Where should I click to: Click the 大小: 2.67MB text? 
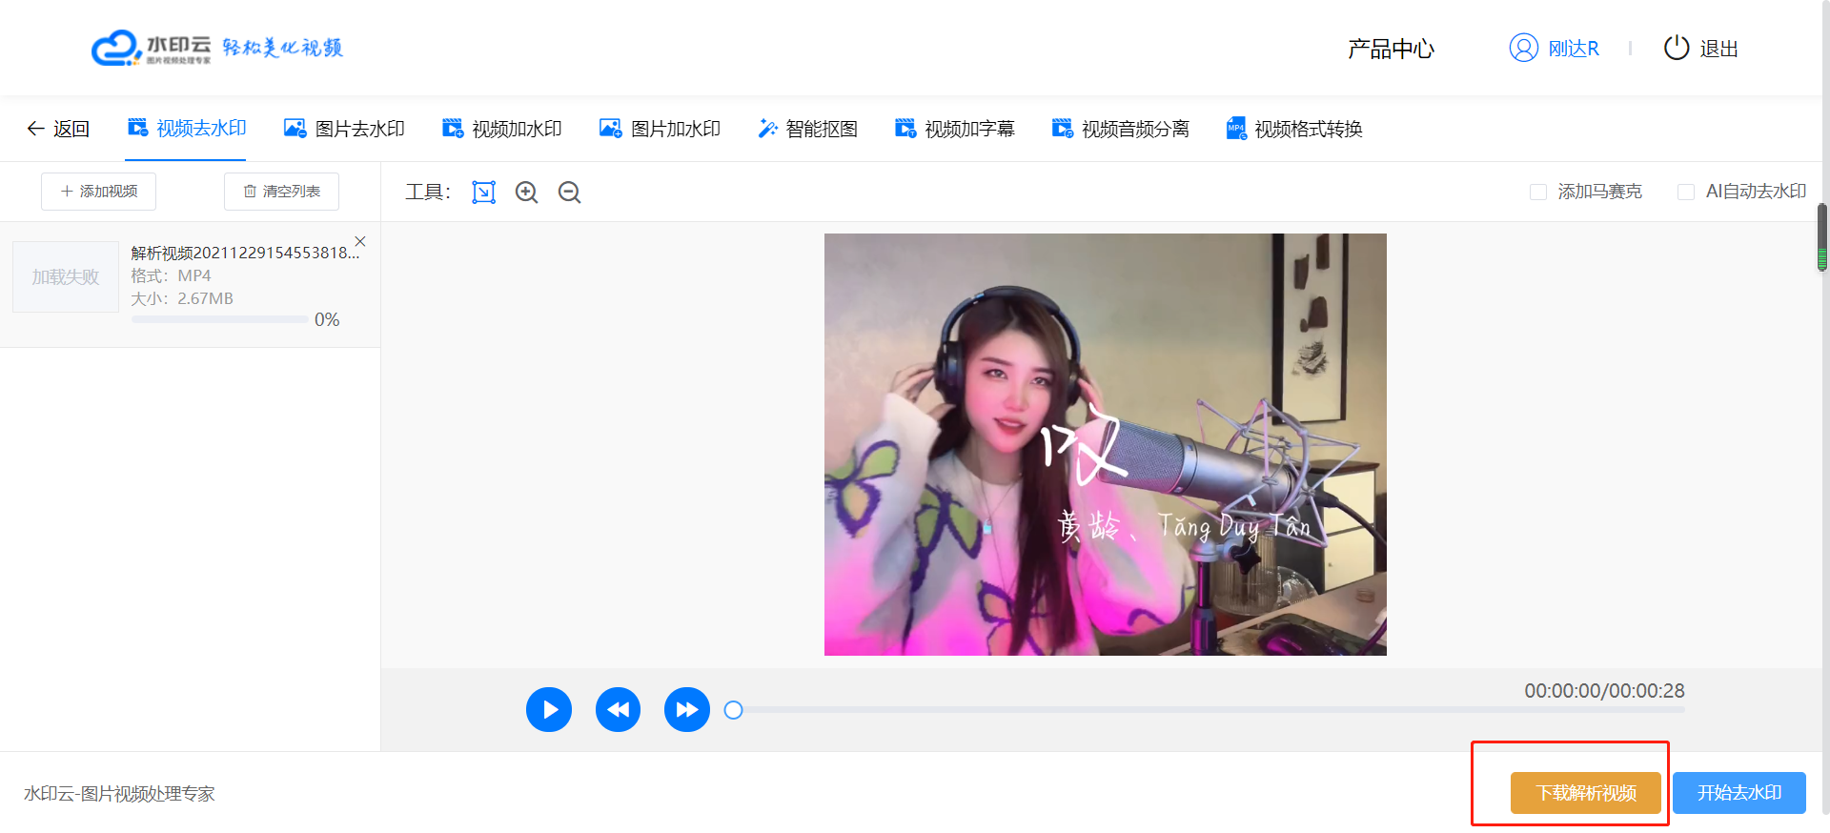(182, 298)
